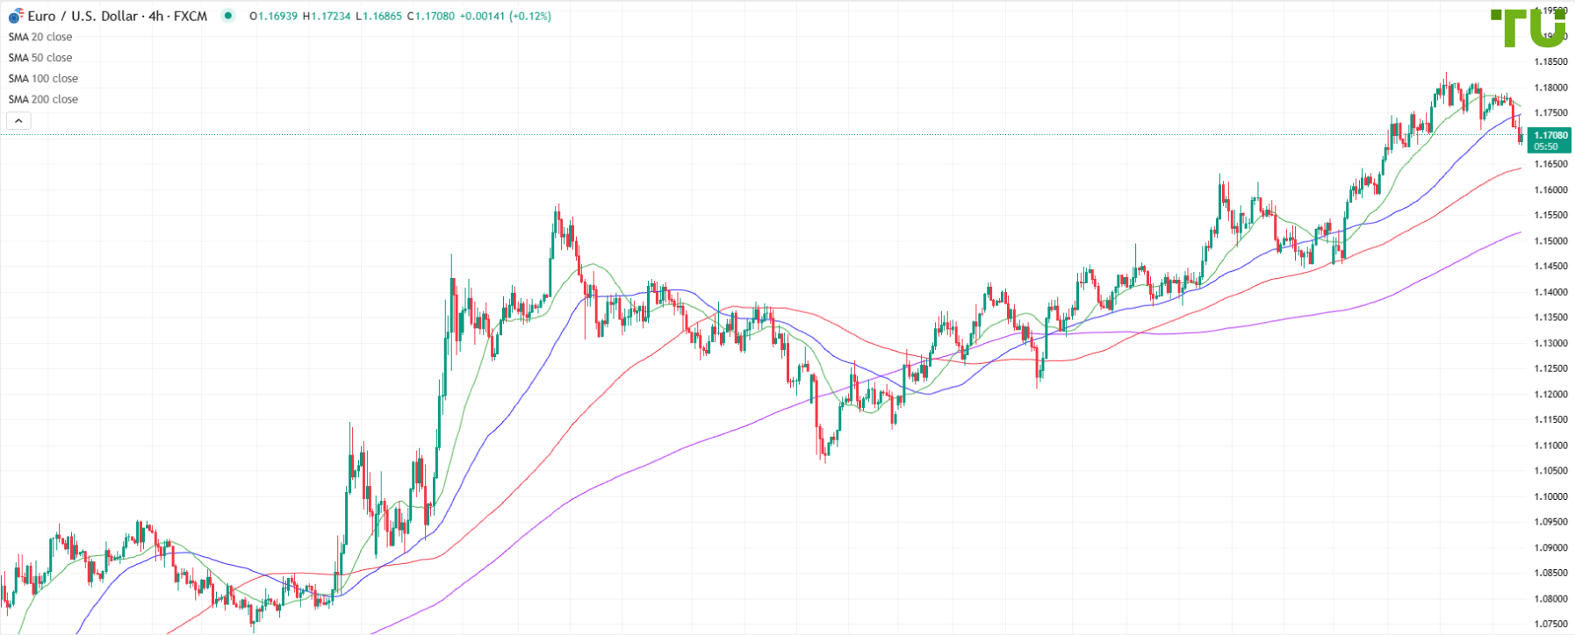Click the 1.10000 price axis label
1575x635 pixels.
click(1550, 496)
